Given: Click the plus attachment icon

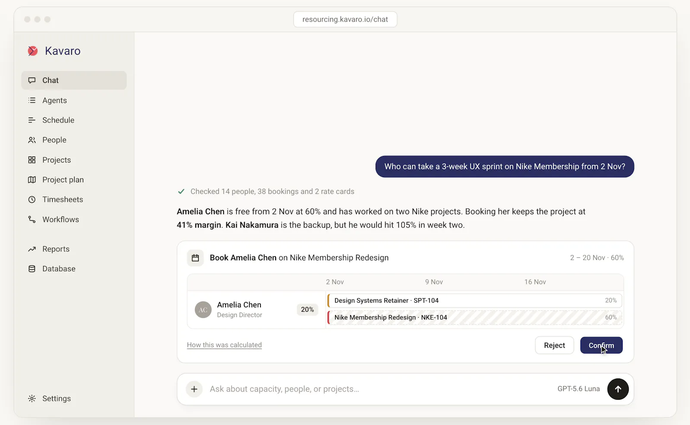Looking at the screenshot, I should coord(194,389).
